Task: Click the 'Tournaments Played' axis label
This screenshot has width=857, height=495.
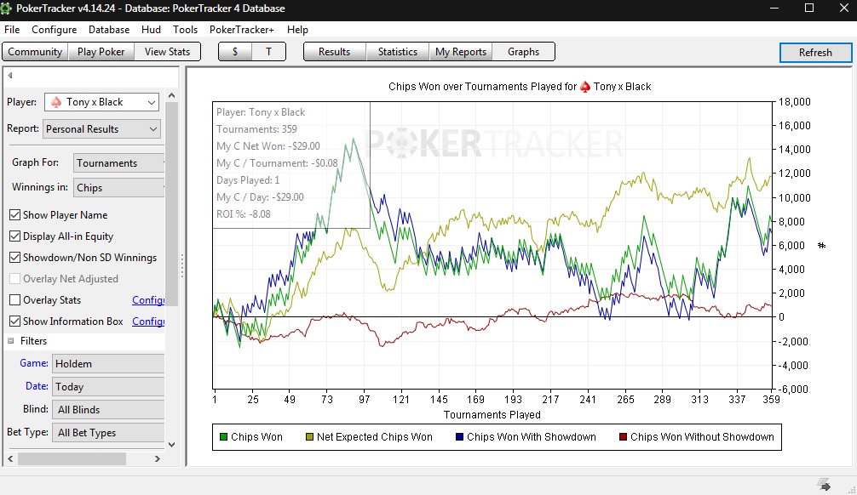Action: [x=492, y=415]
